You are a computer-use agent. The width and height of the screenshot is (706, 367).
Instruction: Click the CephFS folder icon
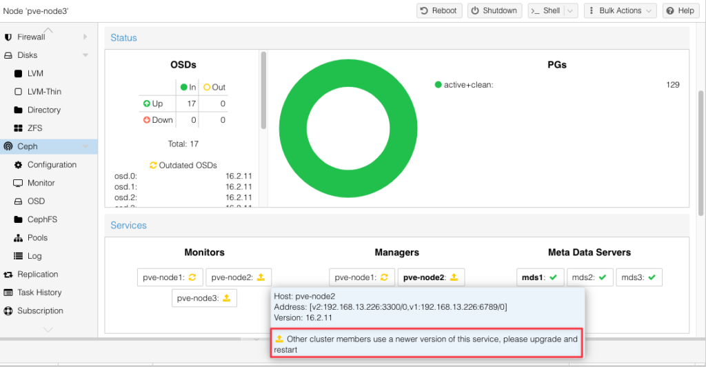(x=18, y=220)
